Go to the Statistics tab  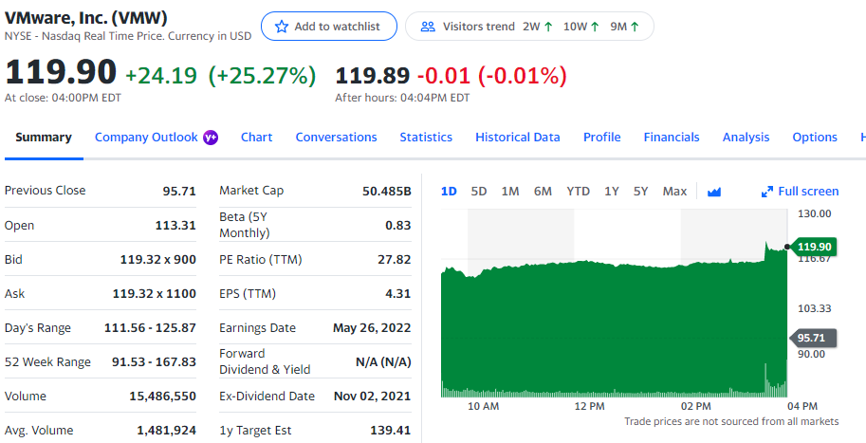click(x=426, y=138)
